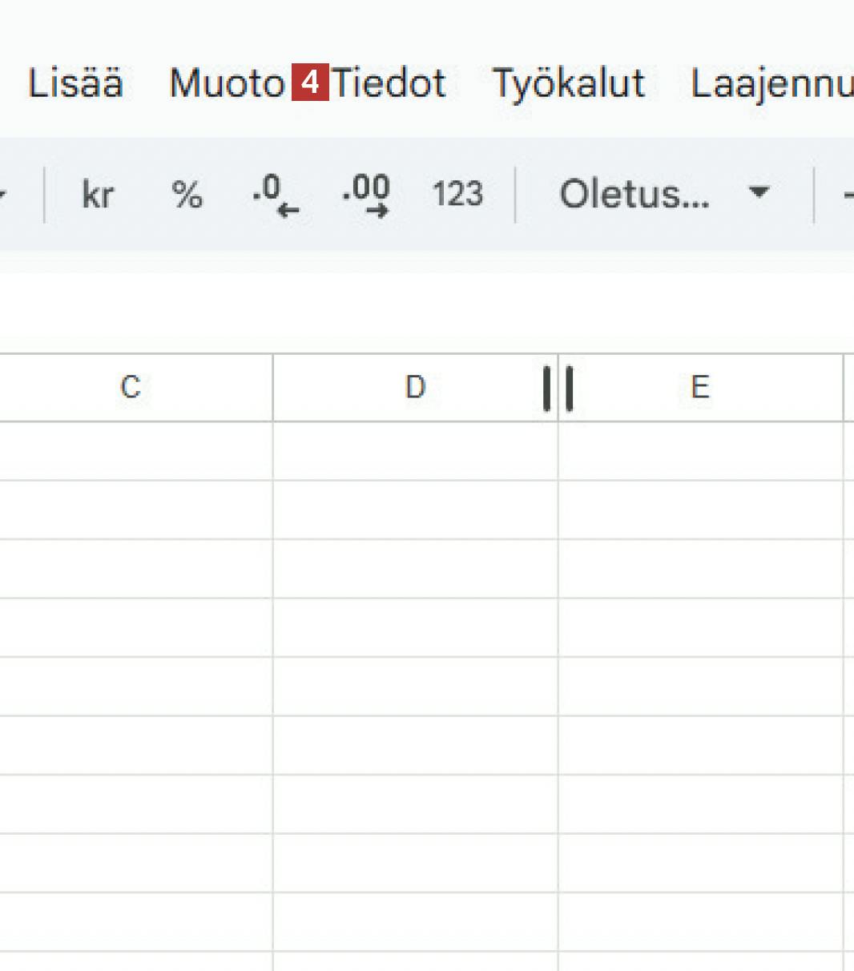Decrease decimal places
The height and width of the screenshot is (971, 854).
276,195
